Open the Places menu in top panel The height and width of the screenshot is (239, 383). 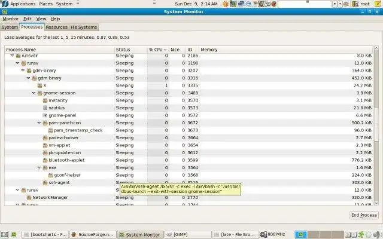pos(46,4)
